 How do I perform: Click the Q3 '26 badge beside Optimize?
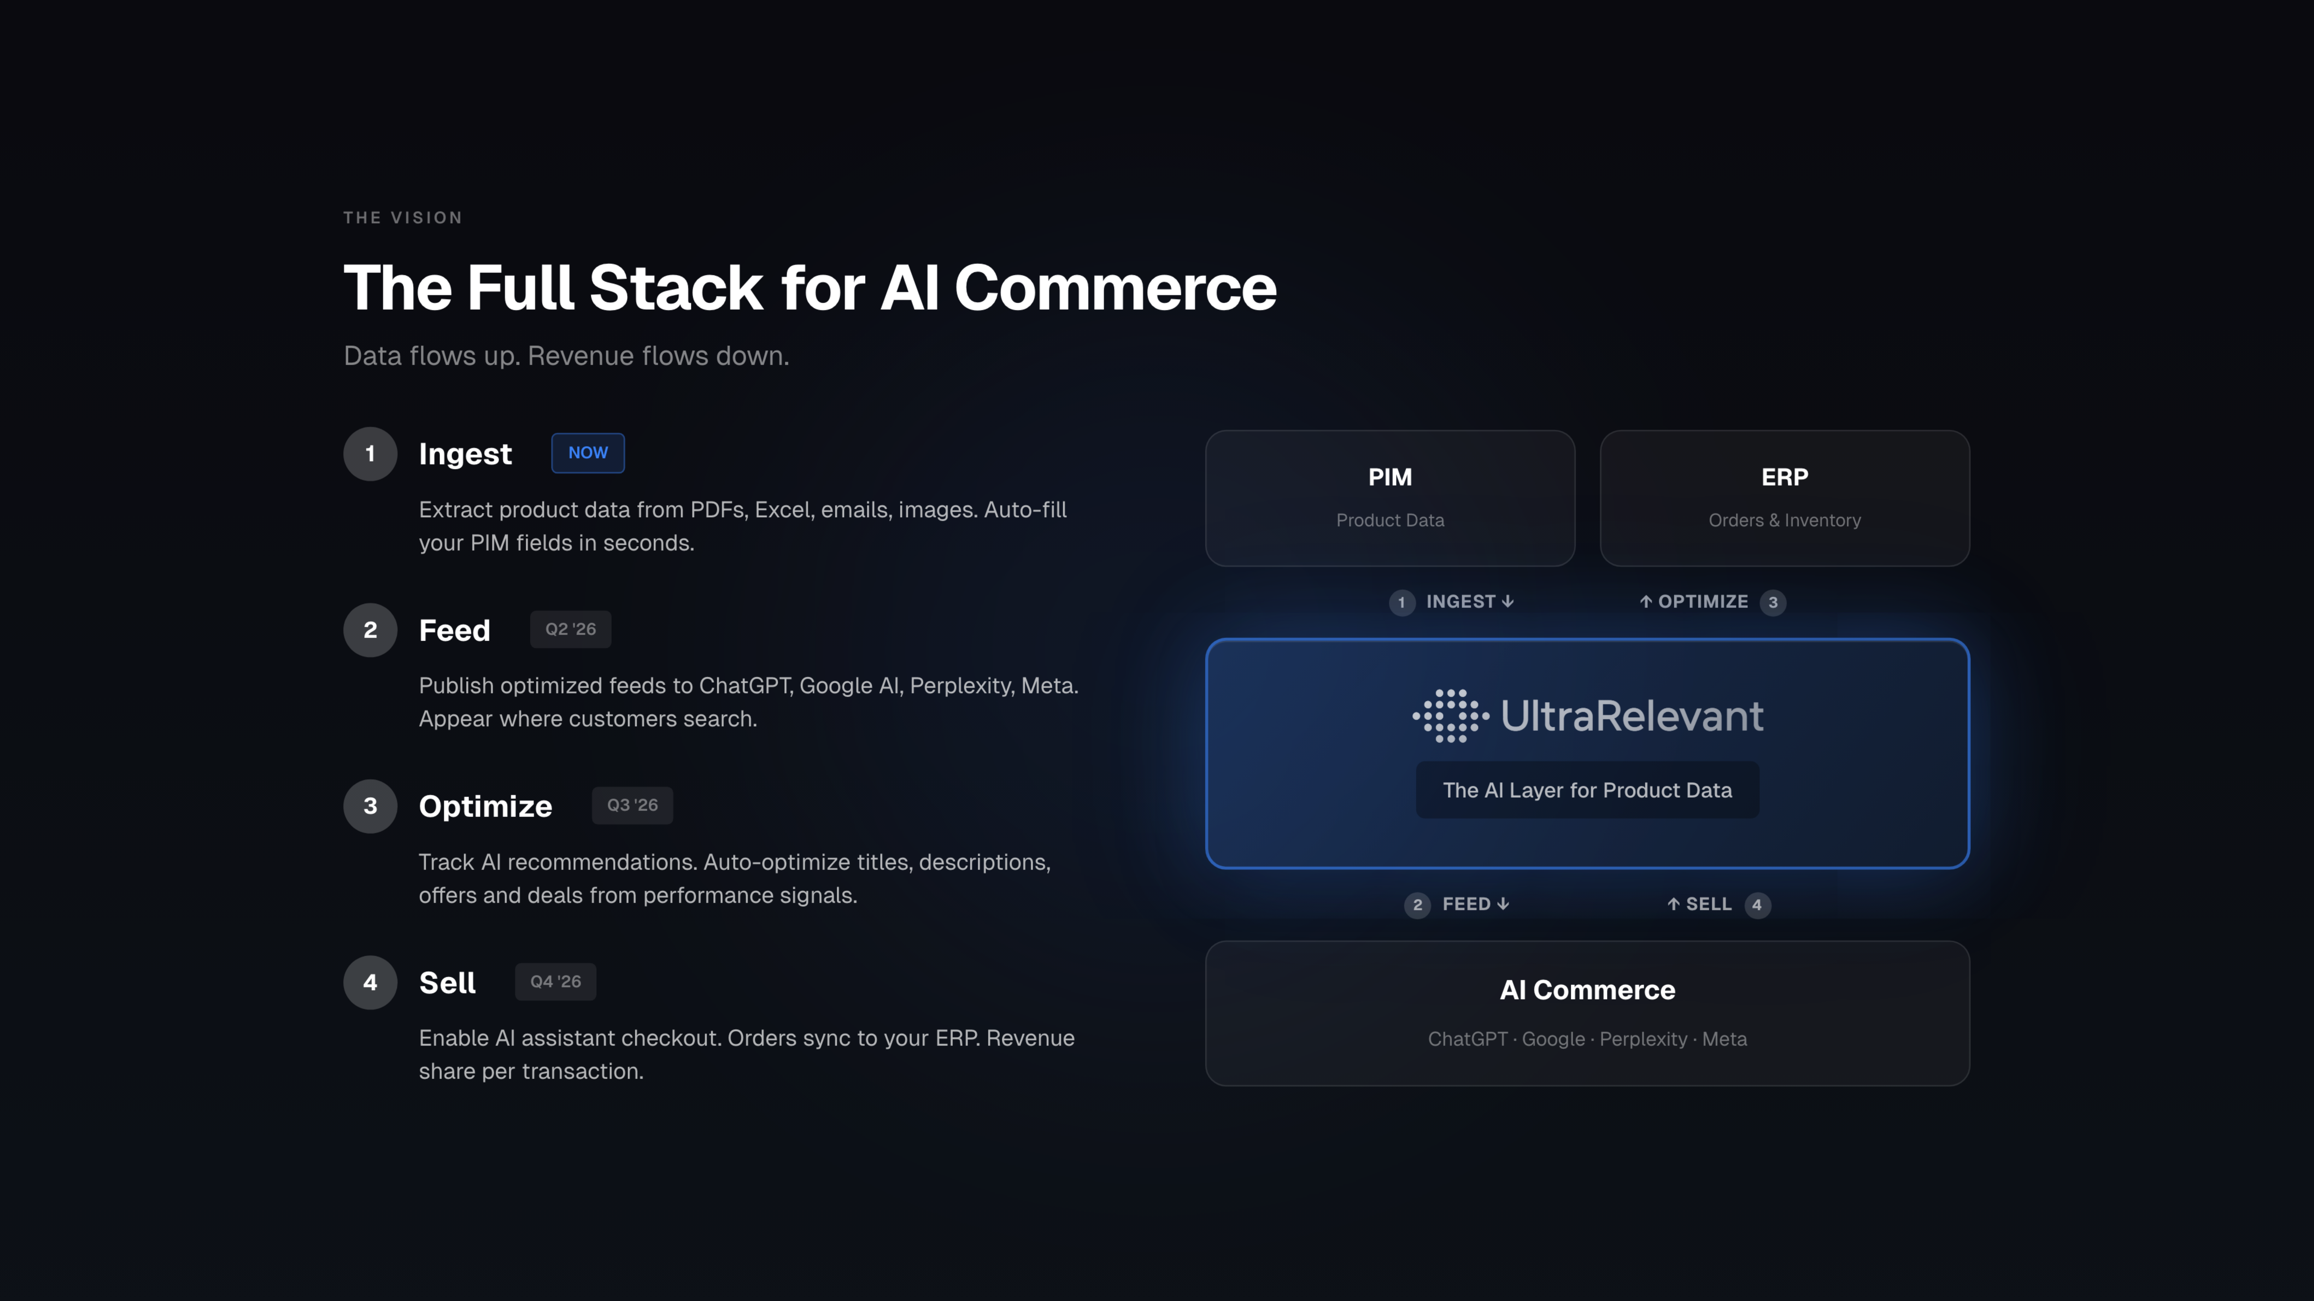[632, 805]
